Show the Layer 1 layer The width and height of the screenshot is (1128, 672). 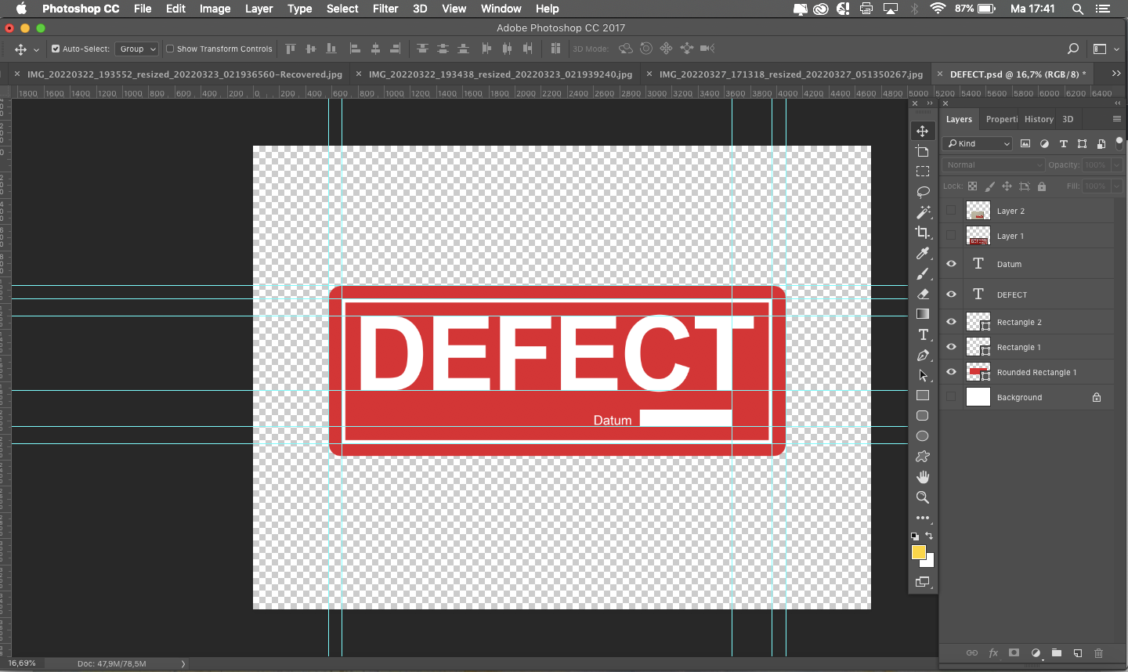[x=951, y=236]
